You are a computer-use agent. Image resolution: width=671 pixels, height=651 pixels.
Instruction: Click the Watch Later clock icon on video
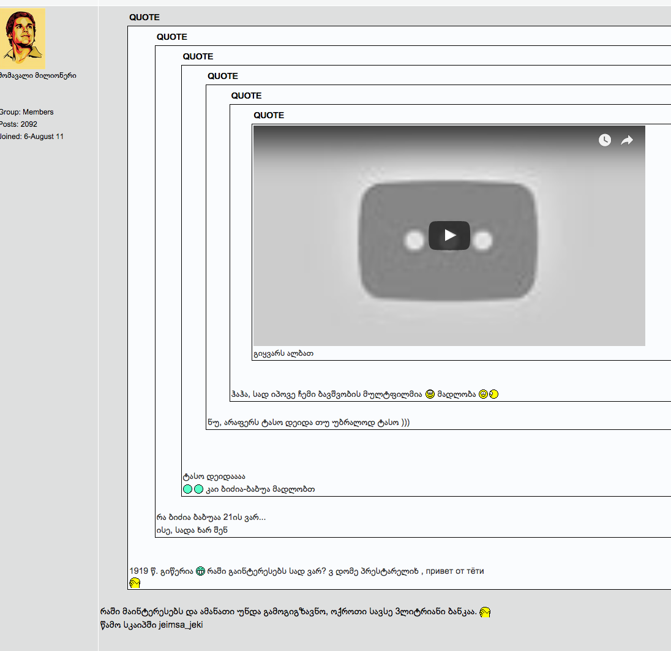604,140
